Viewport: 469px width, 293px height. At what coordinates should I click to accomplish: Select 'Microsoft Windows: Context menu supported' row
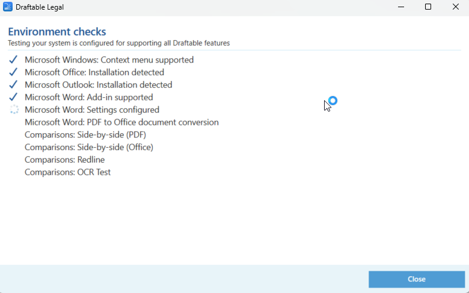click(109, 60)
